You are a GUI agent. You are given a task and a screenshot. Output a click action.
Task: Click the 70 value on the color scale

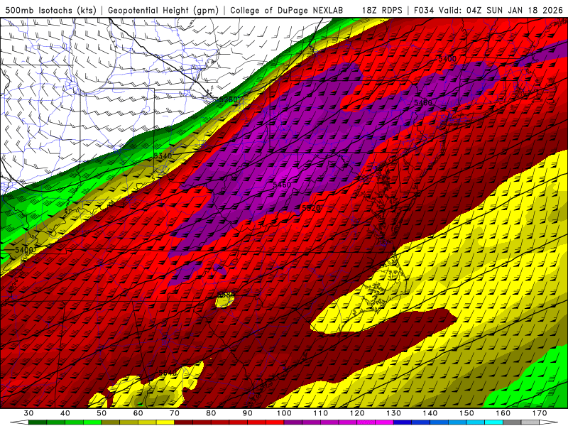(x=175, y=413)
